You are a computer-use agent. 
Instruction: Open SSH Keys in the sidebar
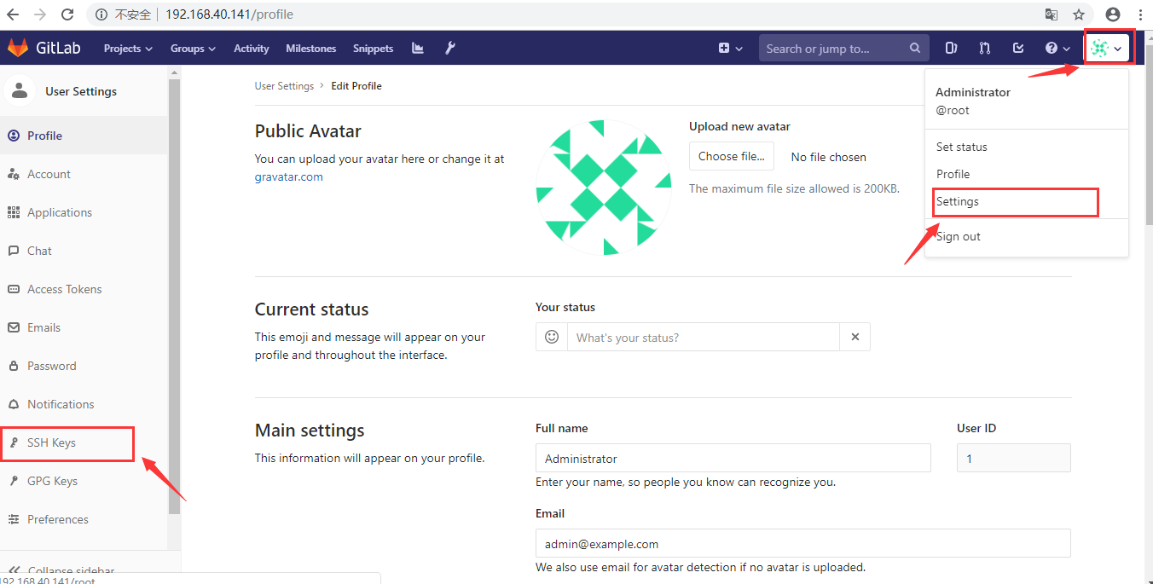pyautogui.click(x=51, y=442)
